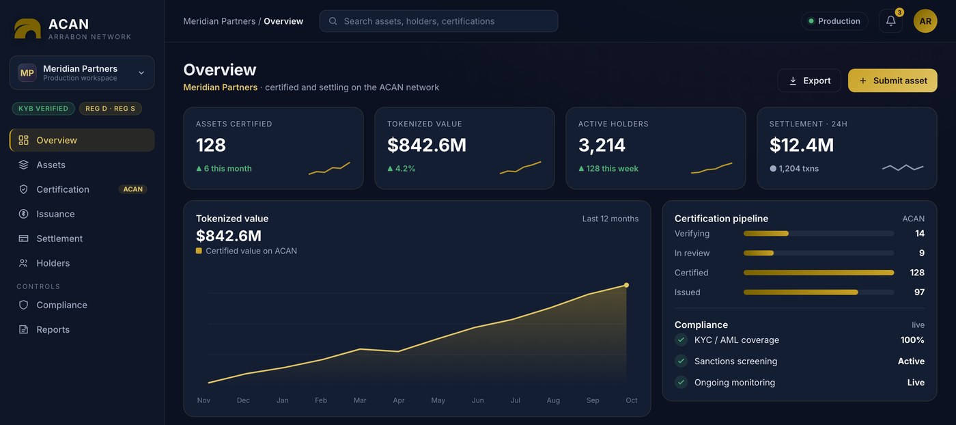Click the Certification shield-check icon

[24, 189]
